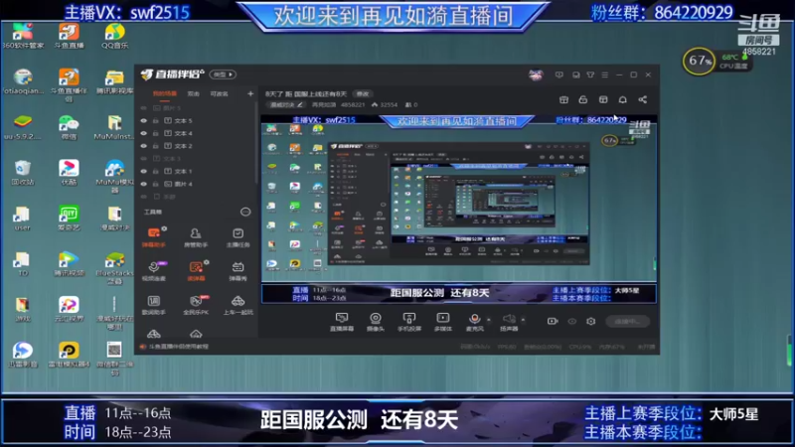This screenshot has width=795, height=447.
Task: Click the stream preview canvas
Action: [x=459, y=210]
